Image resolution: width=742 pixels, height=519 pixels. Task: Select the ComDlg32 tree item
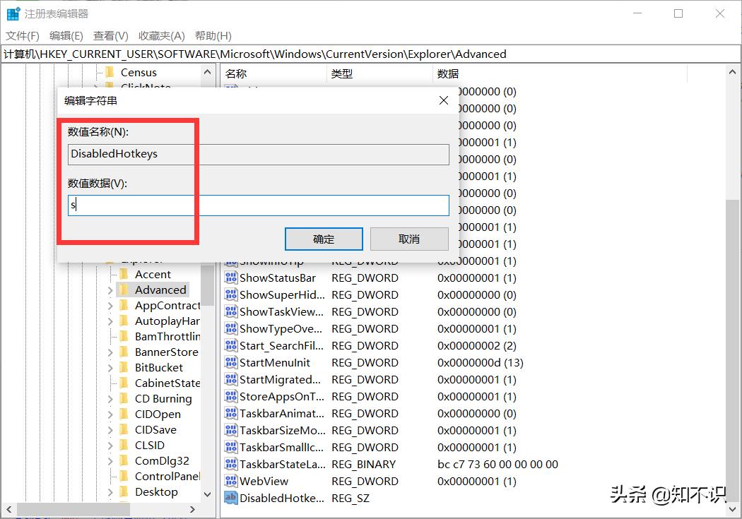tap(162, 461)
